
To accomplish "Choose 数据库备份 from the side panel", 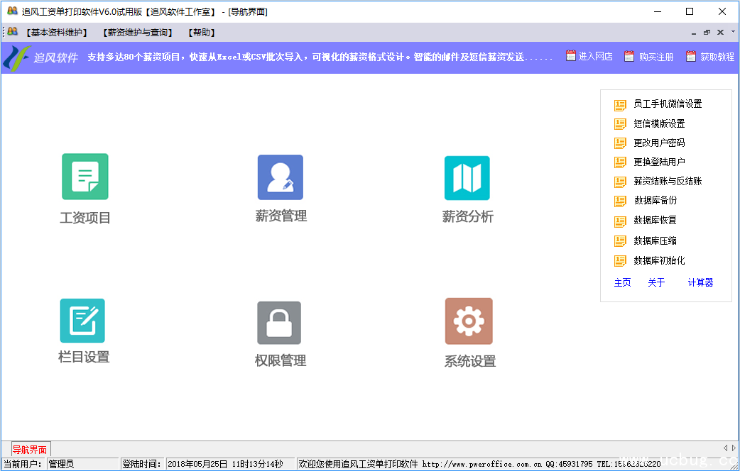I will (655, 201).
